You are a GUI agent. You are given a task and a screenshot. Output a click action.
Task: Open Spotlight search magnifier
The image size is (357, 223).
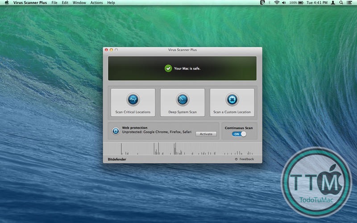(341, 3)
